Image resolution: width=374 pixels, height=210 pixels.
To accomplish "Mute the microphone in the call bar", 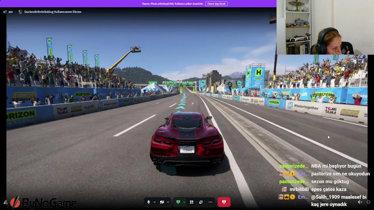I will 149,202.
